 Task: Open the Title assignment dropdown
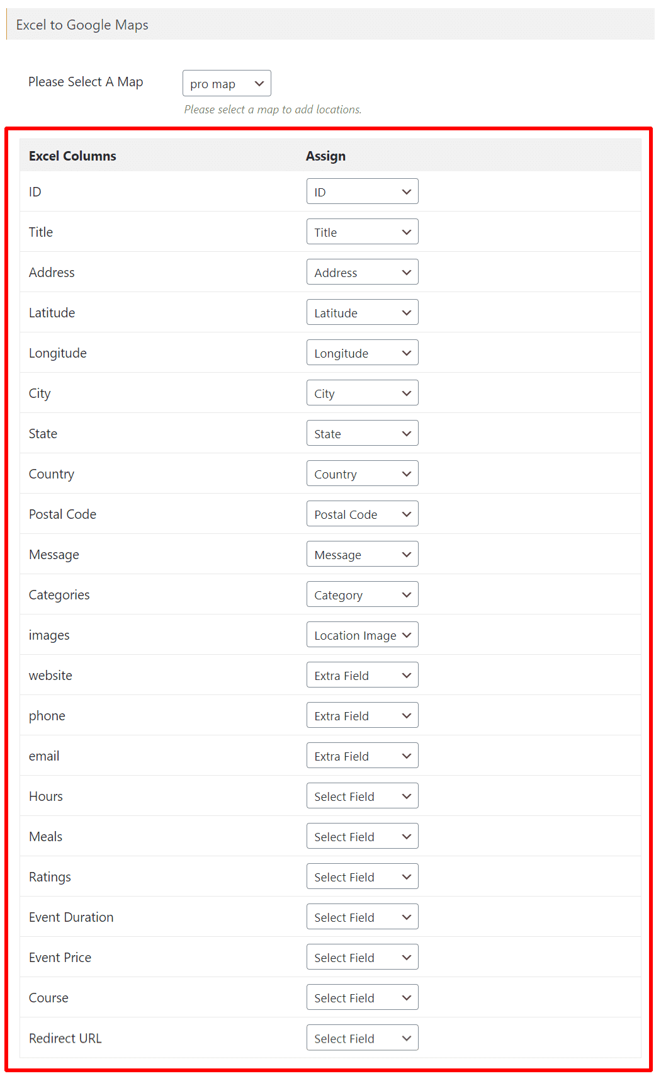coord(362,232)
